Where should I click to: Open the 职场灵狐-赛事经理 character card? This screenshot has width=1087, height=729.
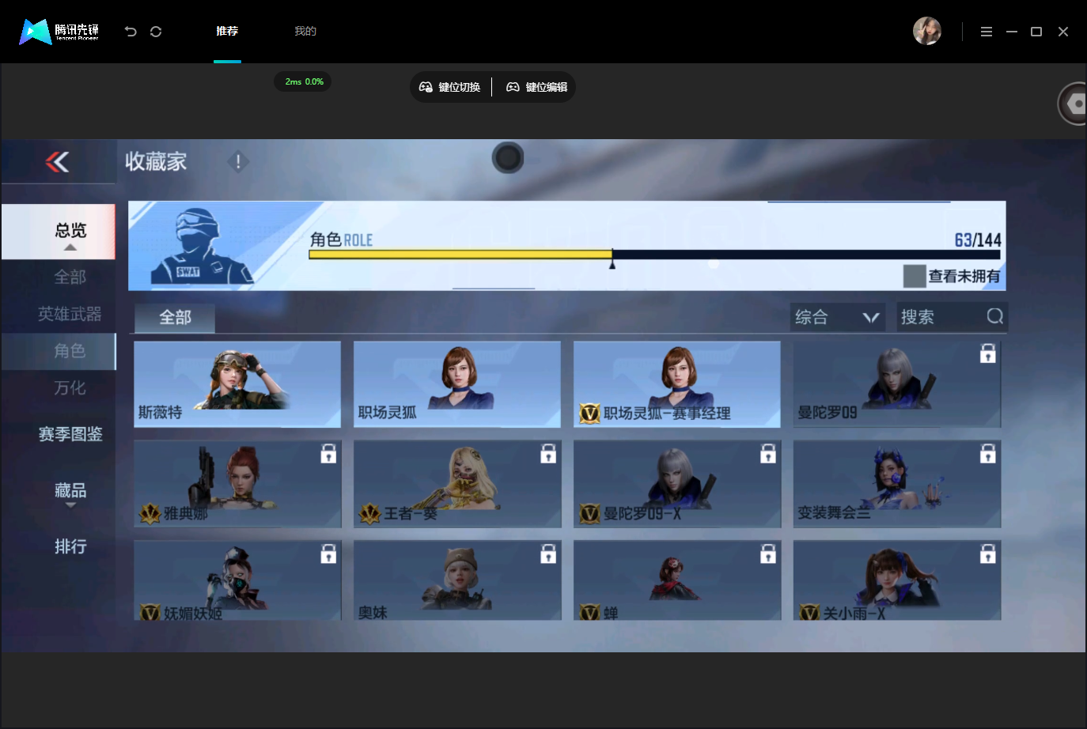[677, 384]
